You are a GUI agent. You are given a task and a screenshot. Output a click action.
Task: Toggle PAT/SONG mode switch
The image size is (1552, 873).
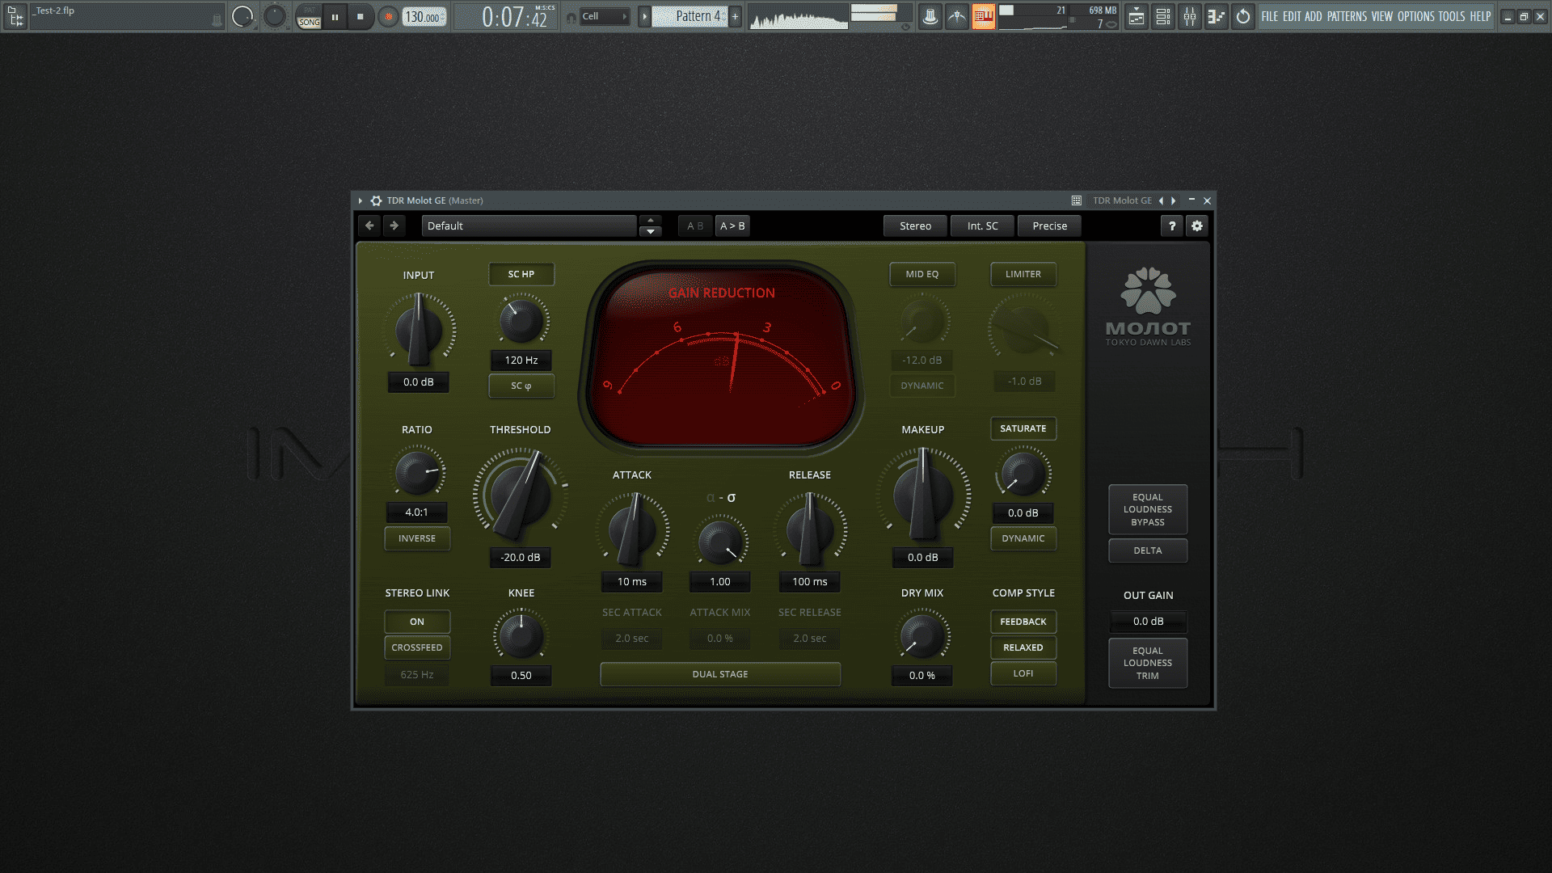tap(309, 16)
